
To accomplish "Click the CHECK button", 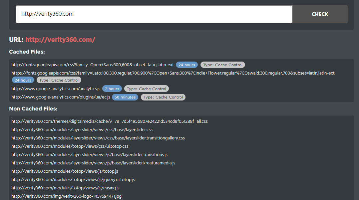I will pyautogui.click(x=320, y=14).
